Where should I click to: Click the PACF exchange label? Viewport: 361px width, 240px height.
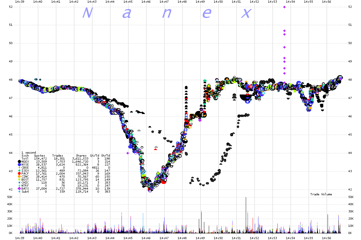pyautogui.click(x=25, y=173)
